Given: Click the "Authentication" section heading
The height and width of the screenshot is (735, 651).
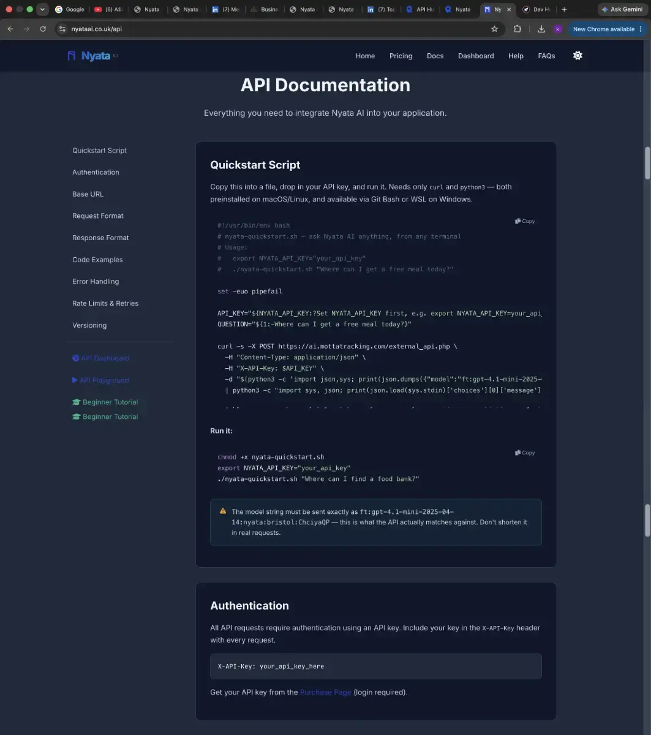Looking at the screenshot, I should pos(249,605).
